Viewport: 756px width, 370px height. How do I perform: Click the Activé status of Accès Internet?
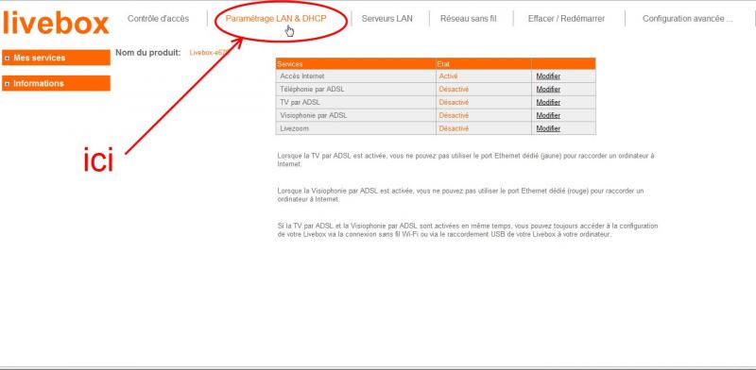(448, 76)
